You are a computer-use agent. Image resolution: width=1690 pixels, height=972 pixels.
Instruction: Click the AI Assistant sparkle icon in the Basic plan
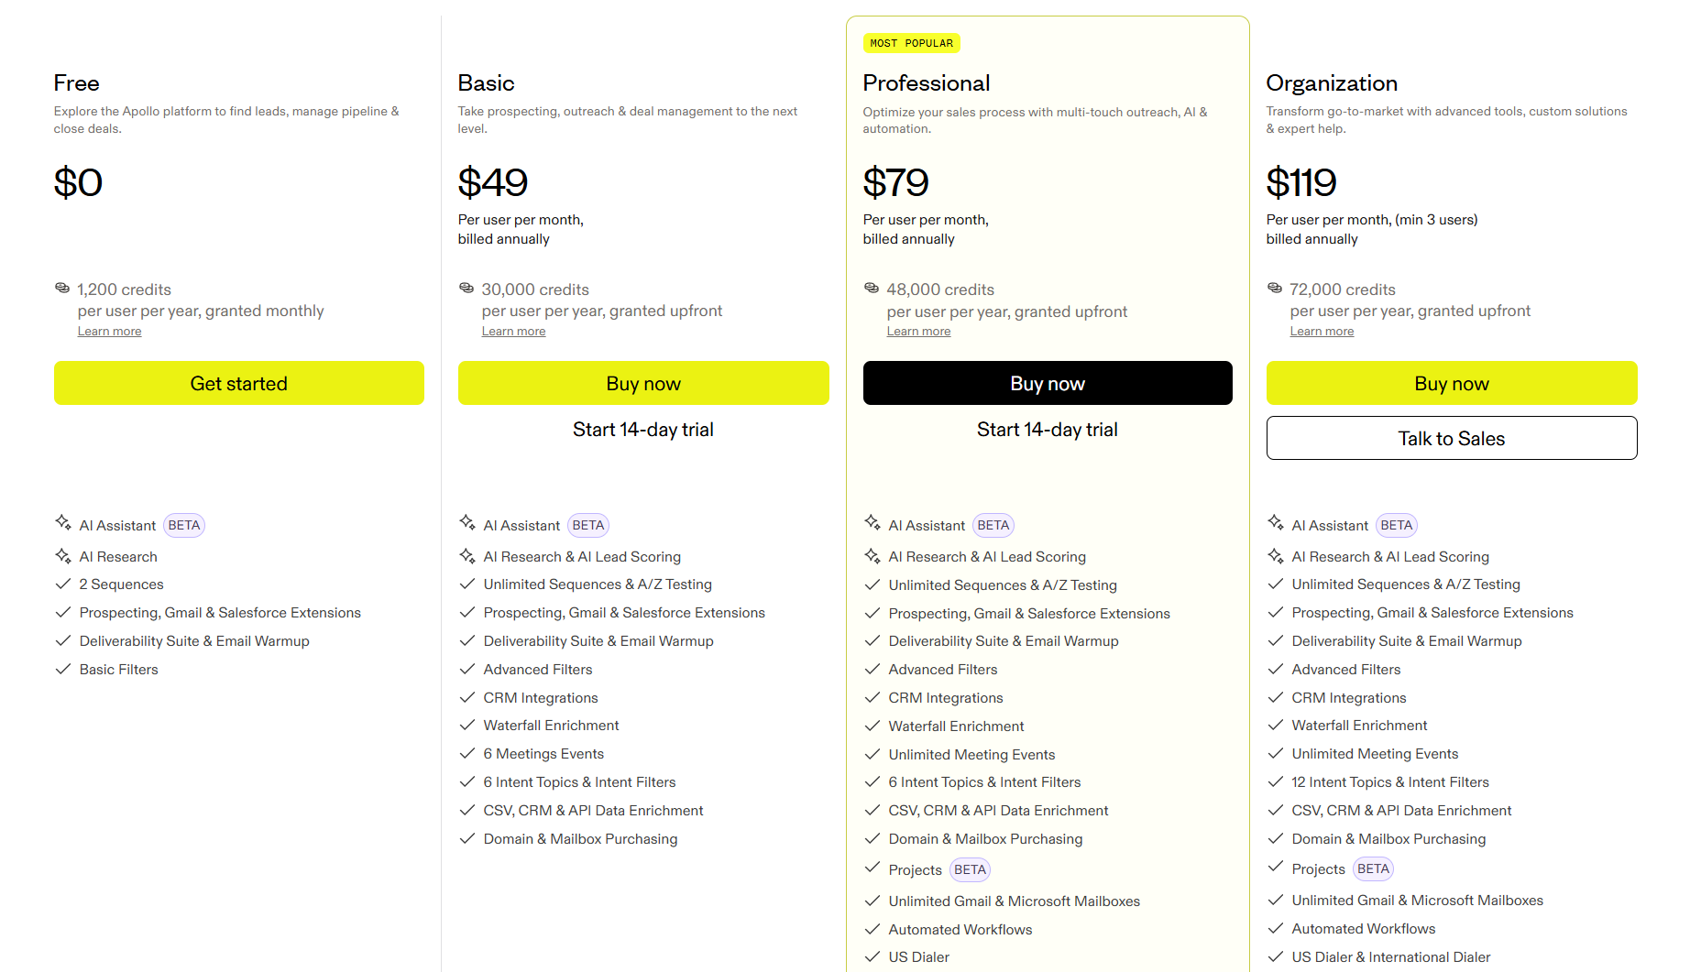(467, 523)
